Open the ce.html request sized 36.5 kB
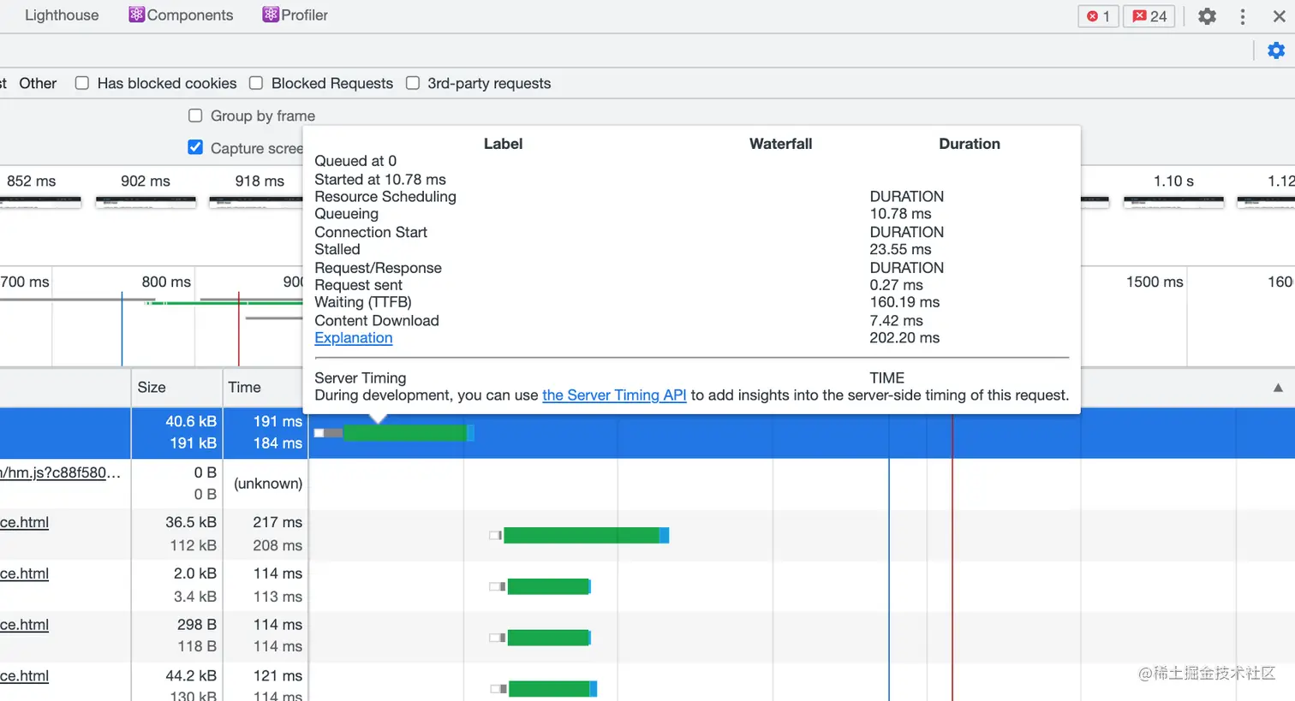 (24, 523)
